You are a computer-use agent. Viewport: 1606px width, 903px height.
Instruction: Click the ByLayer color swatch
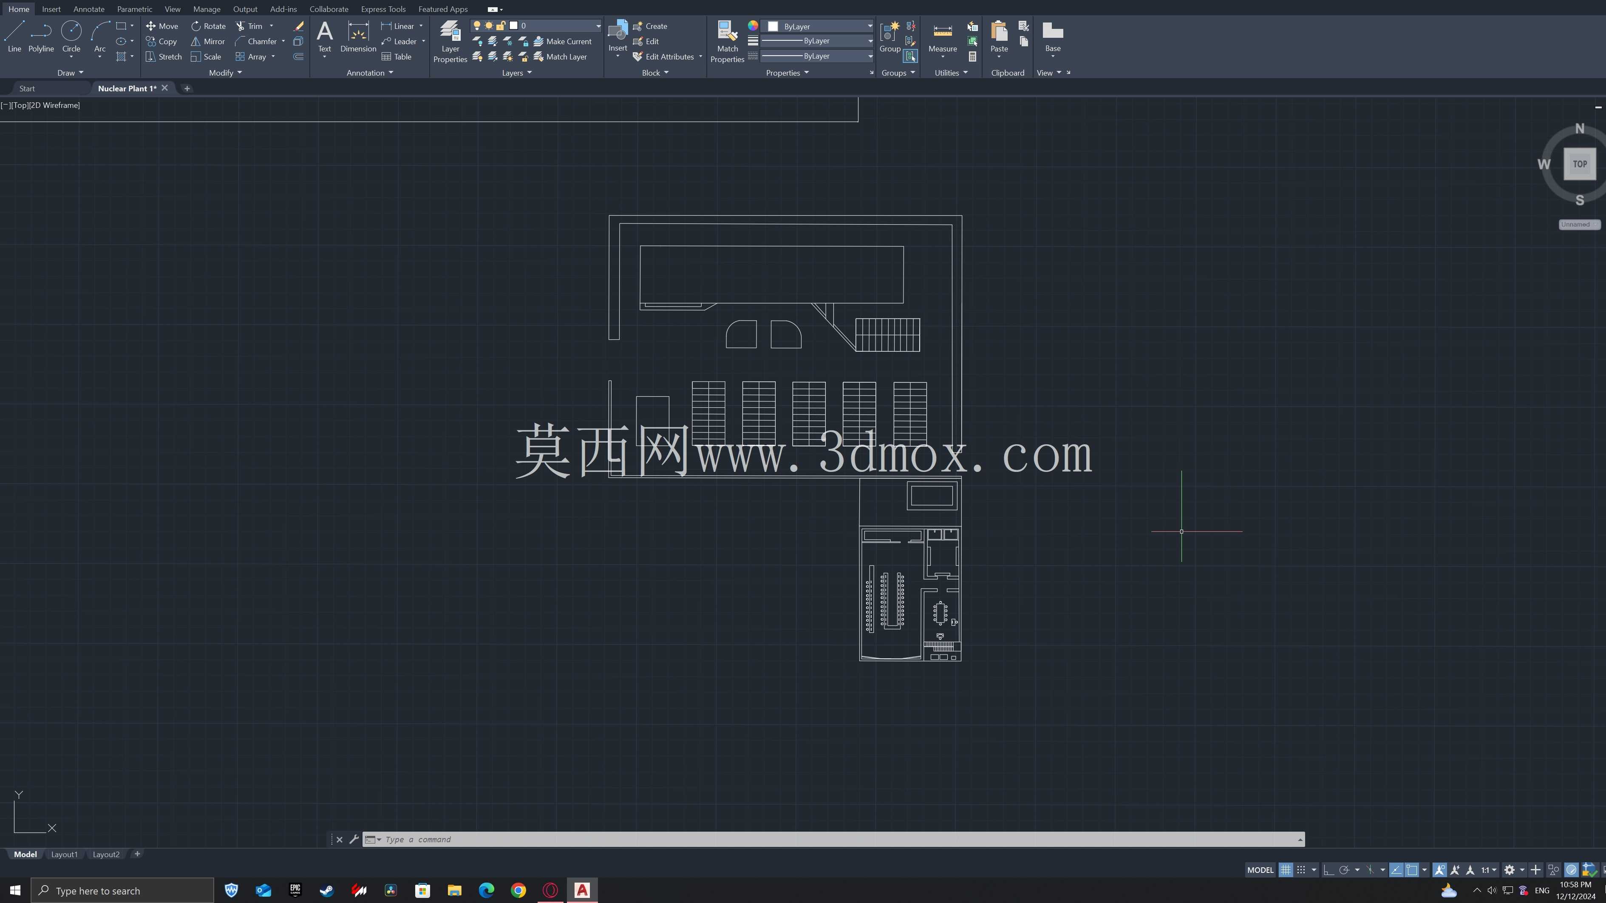click(773, 26)
